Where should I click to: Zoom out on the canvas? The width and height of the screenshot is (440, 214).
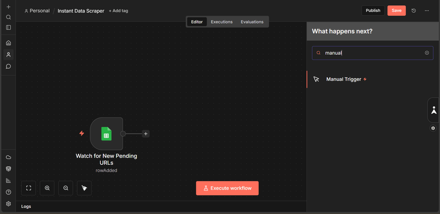[66, 188]
